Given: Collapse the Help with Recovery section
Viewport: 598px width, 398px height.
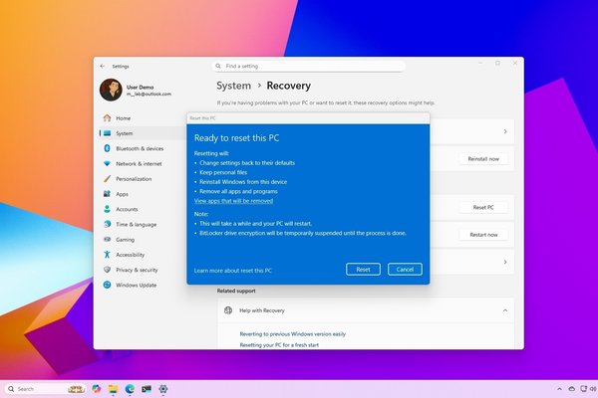Looking at the screenshot, I should click(x=505, y=310).
